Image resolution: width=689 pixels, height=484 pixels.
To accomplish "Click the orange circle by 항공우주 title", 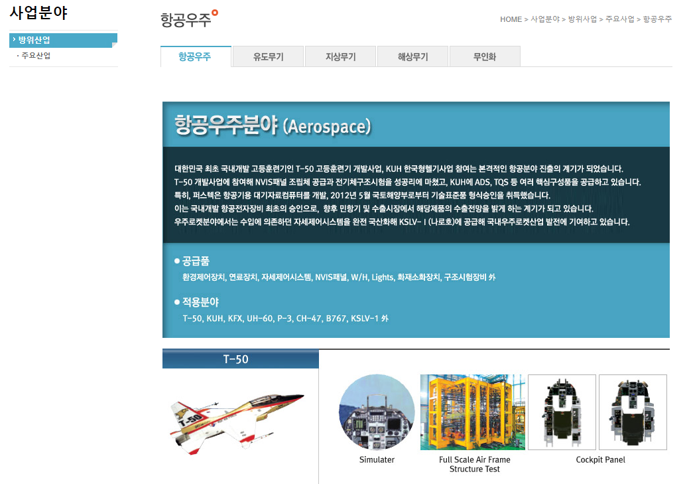I will click(215, 13).
